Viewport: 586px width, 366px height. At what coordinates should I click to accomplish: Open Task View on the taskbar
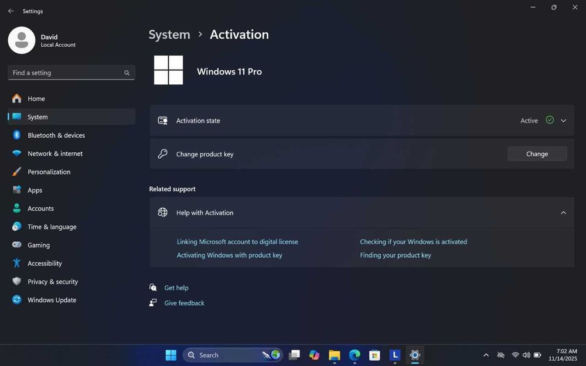point(295,355)
